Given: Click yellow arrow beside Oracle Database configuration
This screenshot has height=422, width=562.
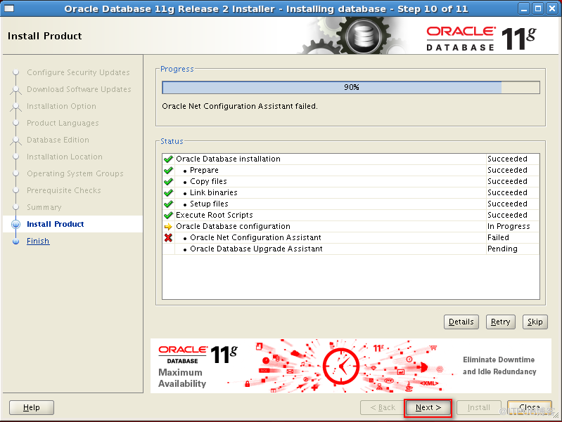Looking at the screenshot, I should click(x=168, y=227).
